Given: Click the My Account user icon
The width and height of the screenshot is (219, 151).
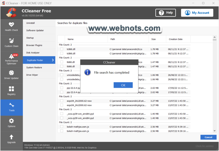Looking at the screenshot, I should (188, 13).
